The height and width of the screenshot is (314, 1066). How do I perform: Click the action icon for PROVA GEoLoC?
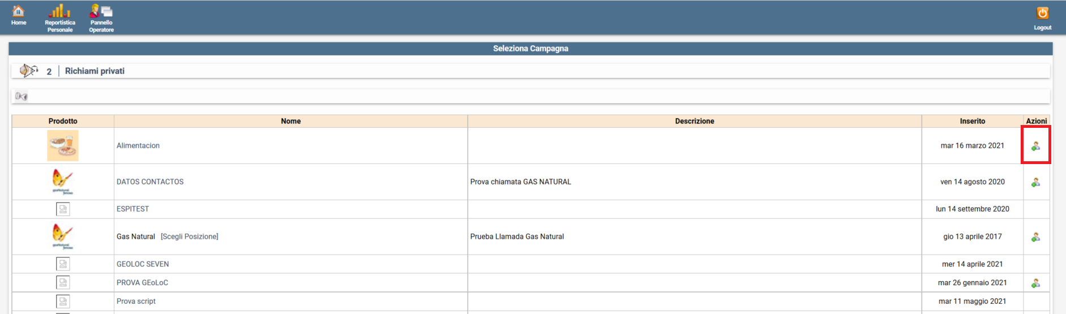(1035, 283)
